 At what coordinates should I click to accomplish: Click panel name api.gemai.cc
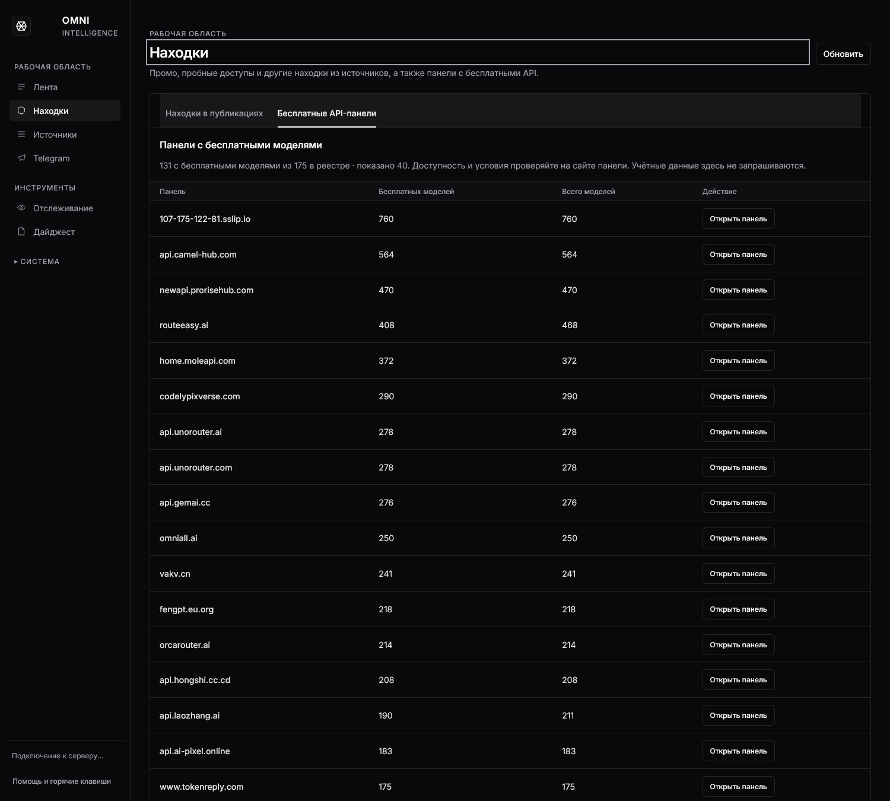click(x=185, y=503)
